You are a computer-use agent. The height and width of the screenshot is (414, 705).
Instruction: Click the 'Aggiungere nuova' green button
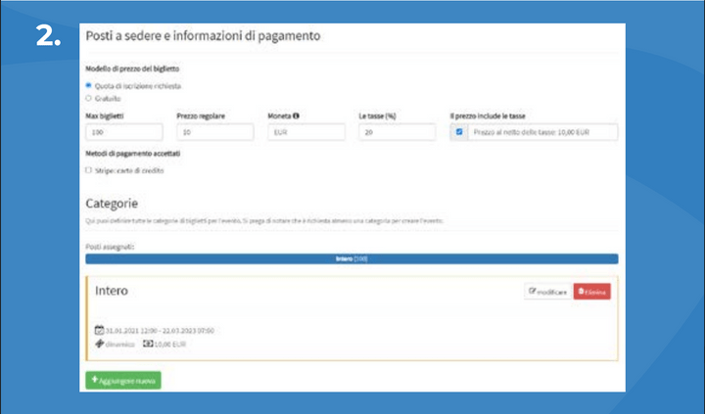click(123, 381)
